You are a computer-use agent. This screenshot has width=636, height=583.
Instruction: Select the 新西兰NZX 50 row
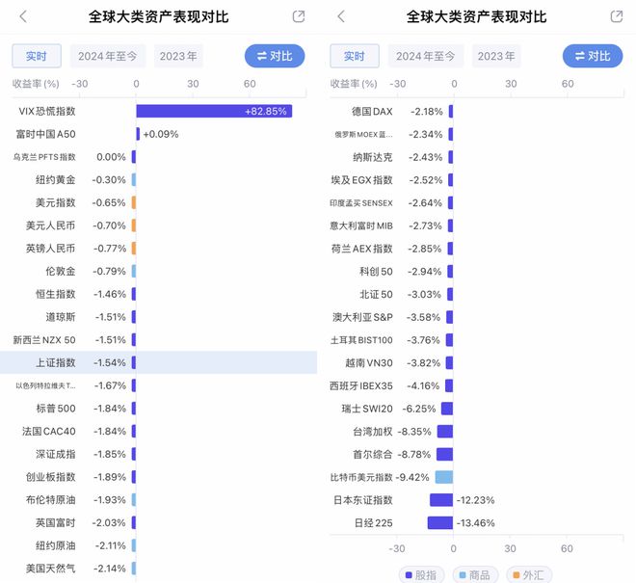(159, 340)
